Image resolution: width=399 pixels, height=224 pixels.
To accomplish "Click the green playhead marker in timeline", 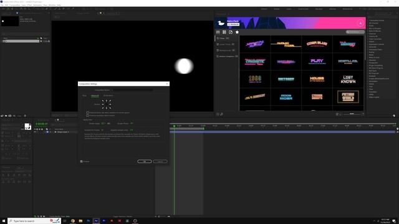I will (x=175, y=126).
